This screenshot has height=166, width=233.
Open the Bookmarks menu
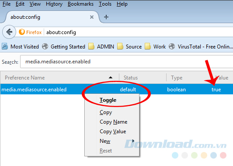(80, 4)
